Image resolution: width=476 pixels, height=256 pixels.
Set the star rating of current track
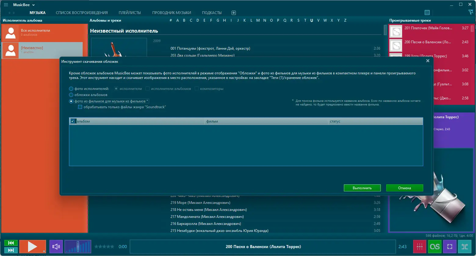tap(104, 247)
